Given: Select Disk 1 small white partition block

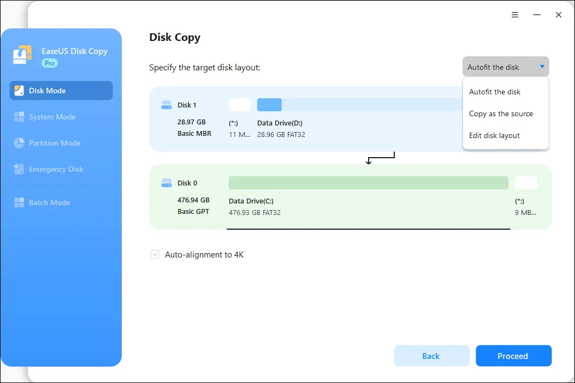Looking at the screenshot, I should click(x=240, y=105).
